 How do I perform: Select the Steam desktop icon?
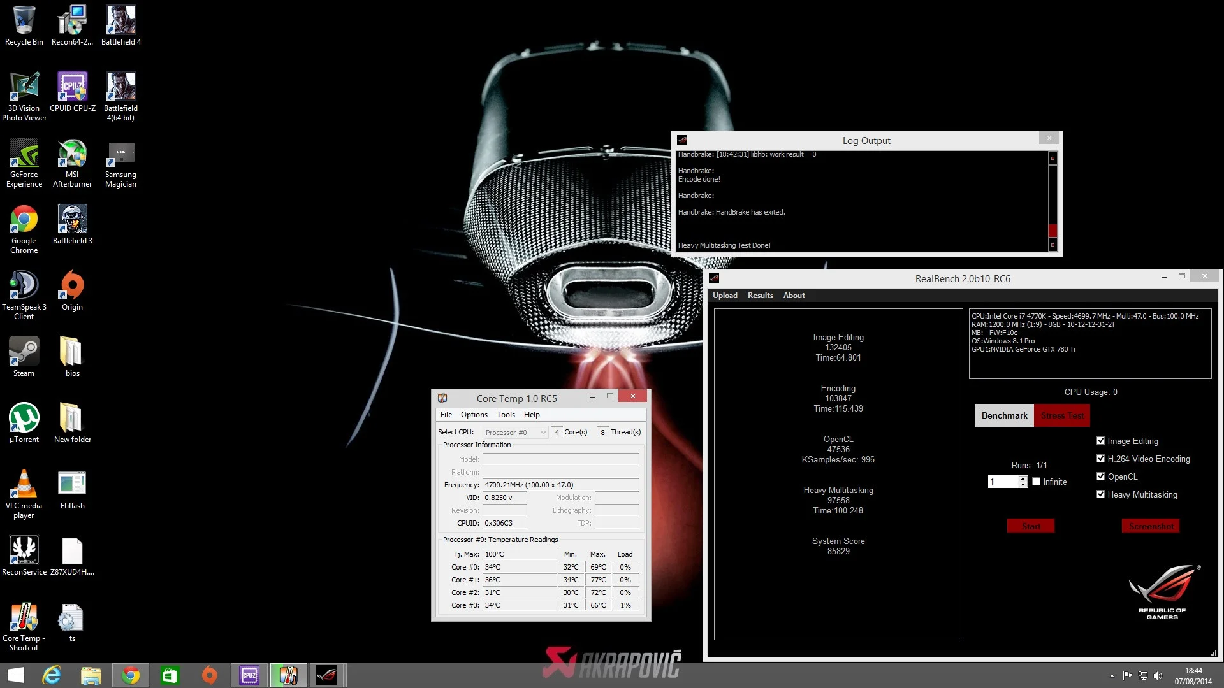coord(24,357)
